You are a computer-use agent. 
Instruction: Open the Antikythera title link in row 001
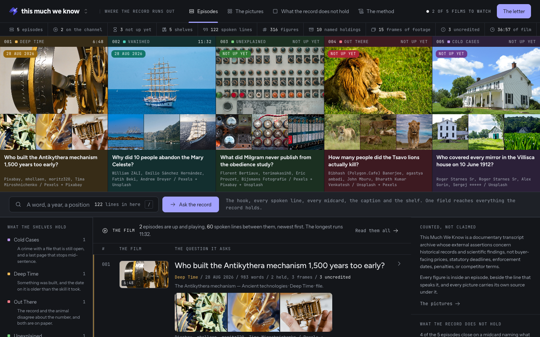[280, 265]
